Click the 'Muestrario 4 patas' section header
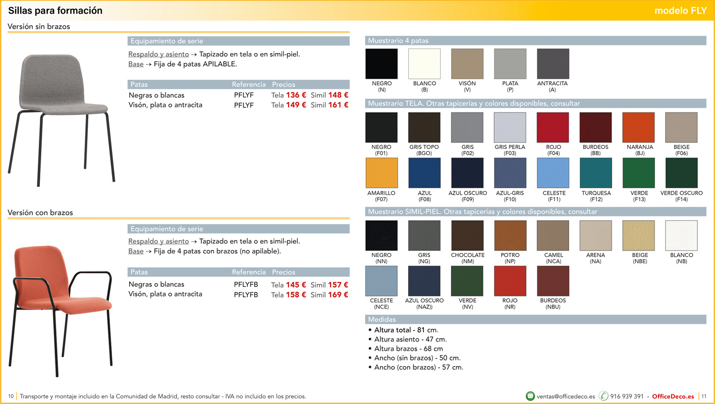The height and width of the screenshot is (404, 715). (535, 40)
